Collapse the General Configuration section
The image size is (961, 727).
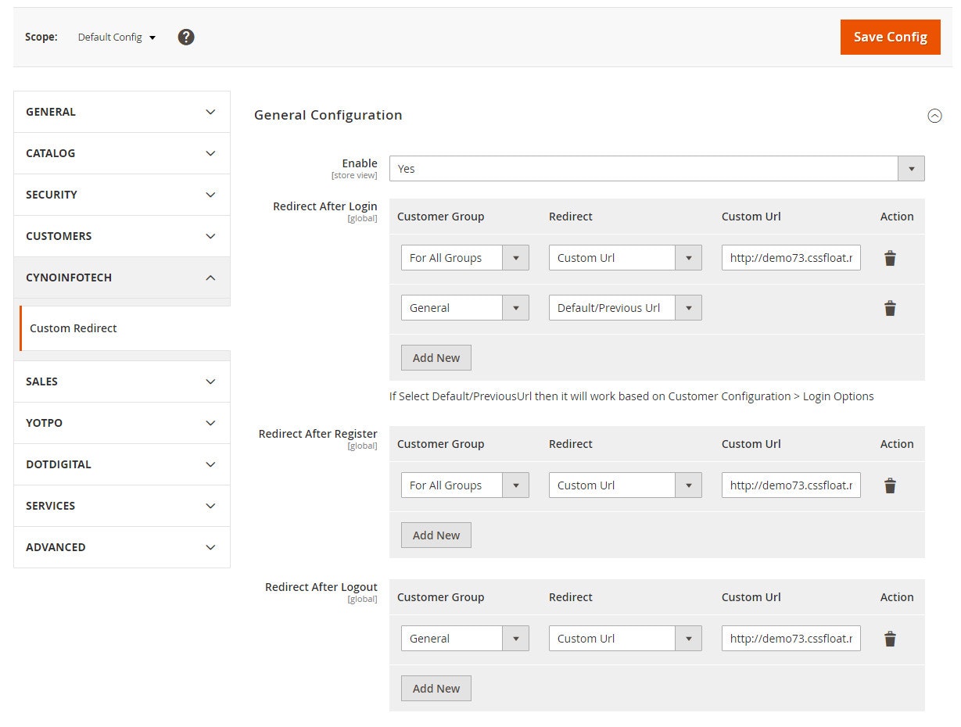tap(934, 116)
